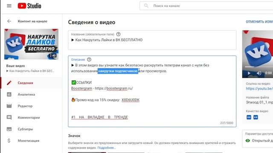This screenshot has width=273, height=153.
Task: Open the youtu.be video link
Action: click(259, 88)
